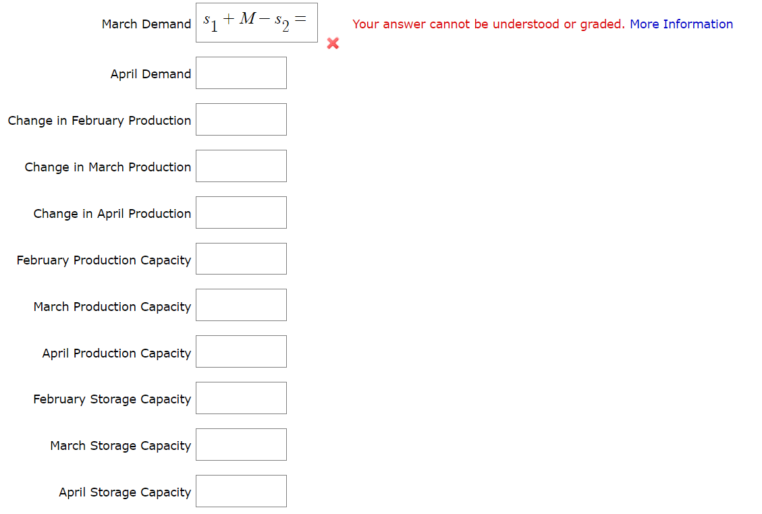Click the February Storage Capacity input
This screenshot has height=514, width=762.
point(241,398)
